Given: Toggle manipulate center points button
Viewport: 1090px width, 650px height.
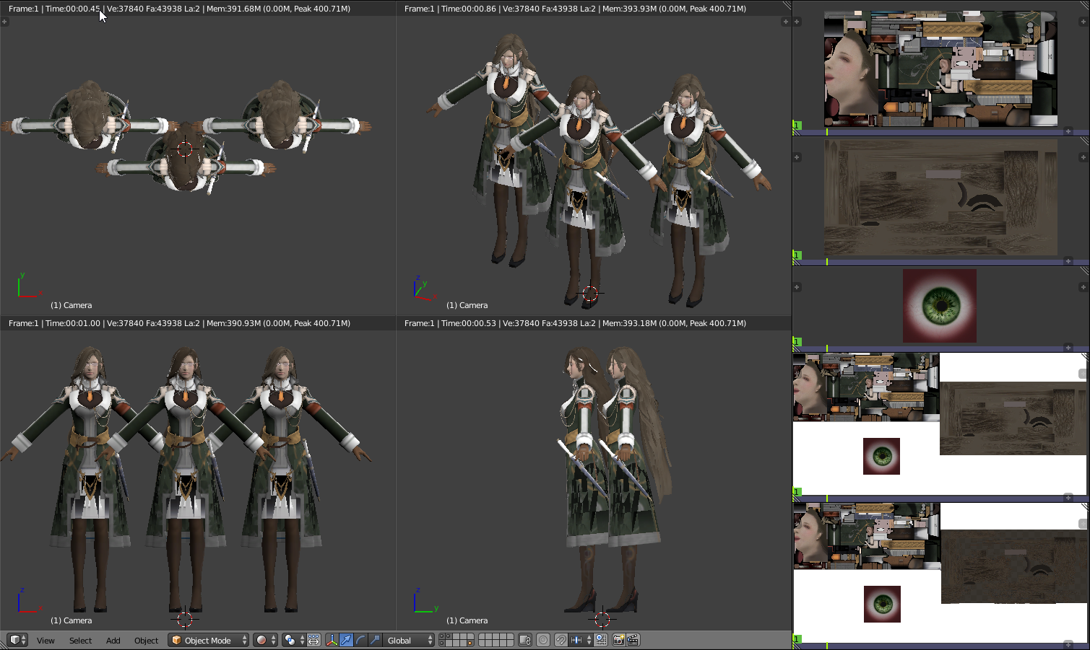Looking at the screenshot, I should 313,641.
